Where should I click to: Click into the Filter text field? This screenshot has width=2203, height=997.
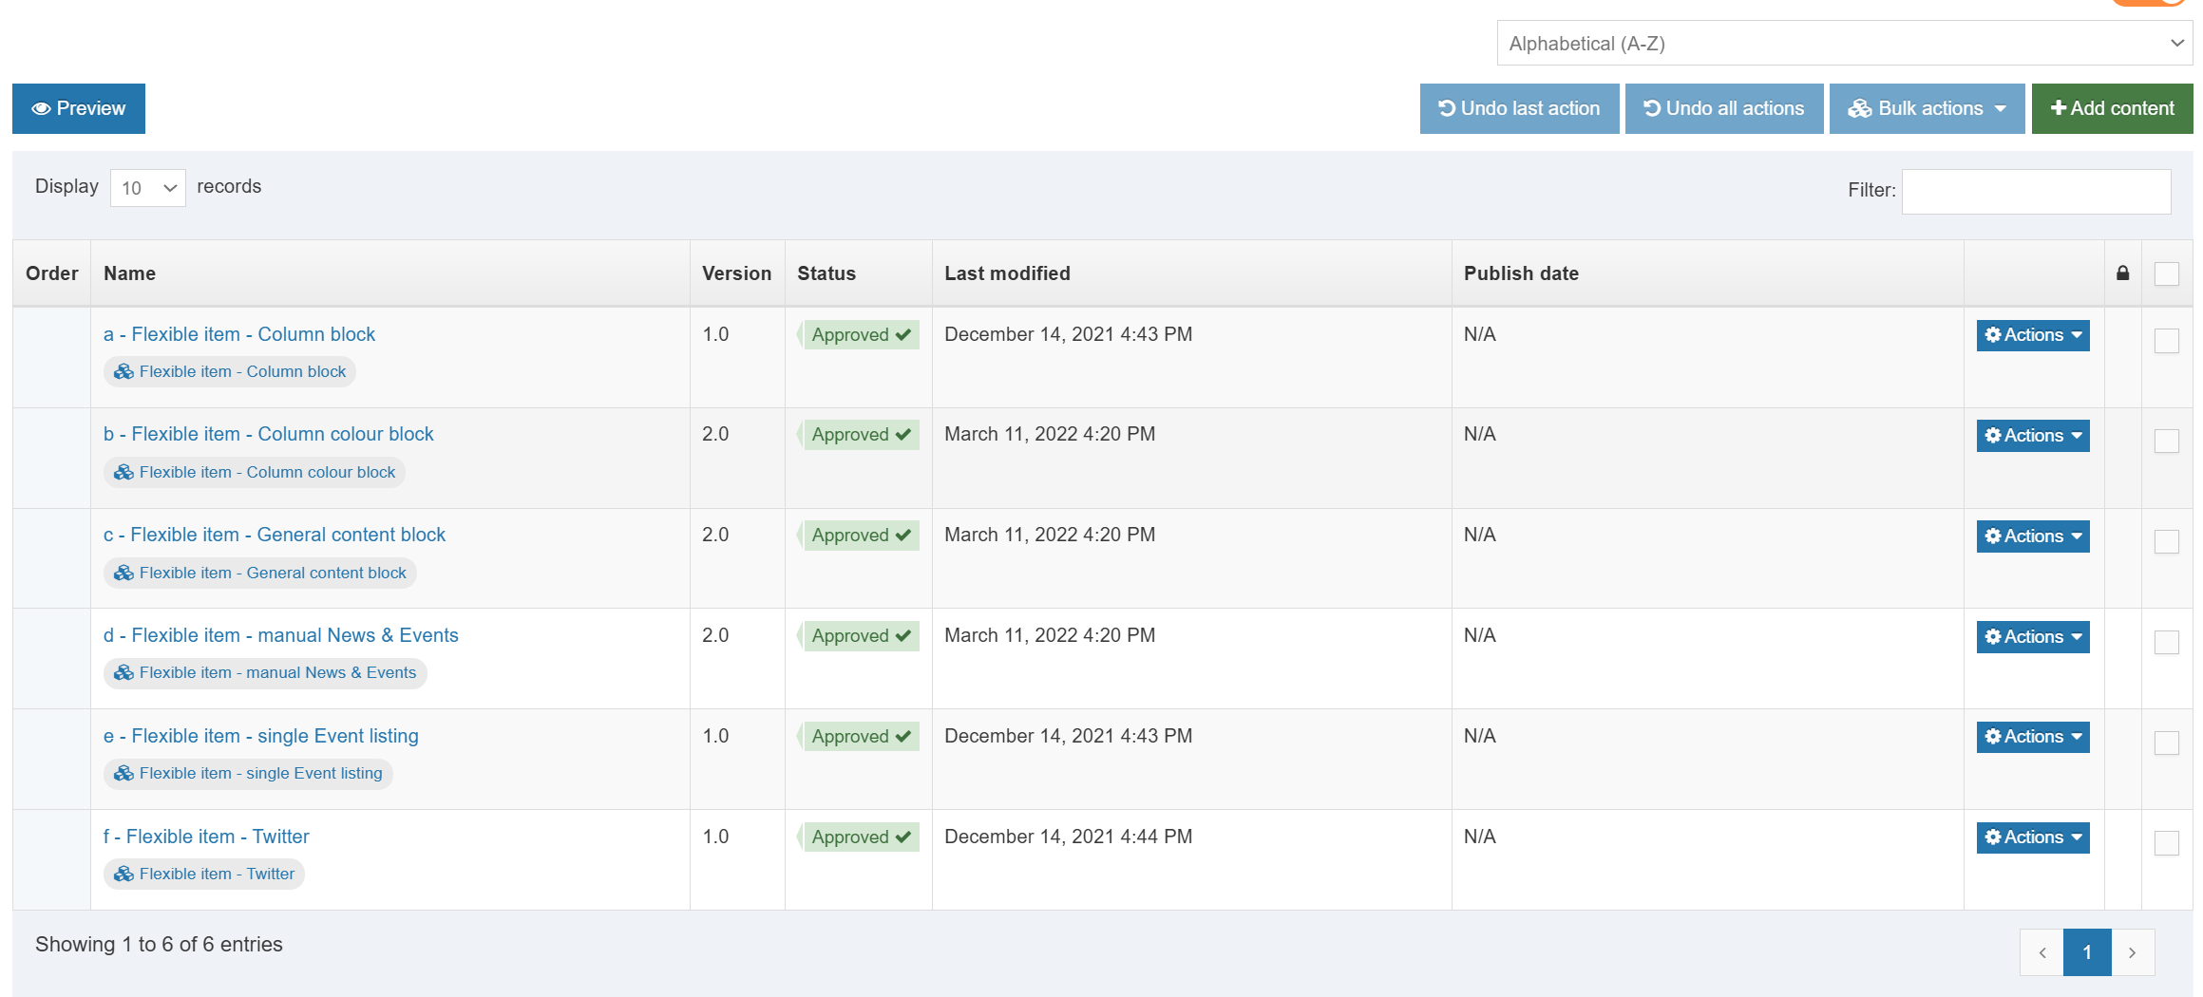click(2035, 191)
